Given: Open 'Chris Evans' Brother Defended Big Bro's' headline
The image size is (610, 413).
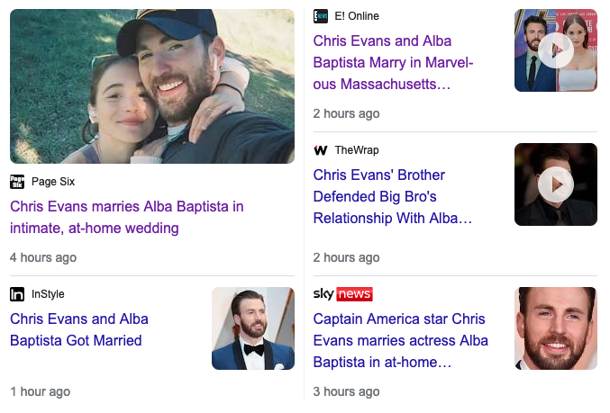Looking at the screenshot, I should (393, 196).
